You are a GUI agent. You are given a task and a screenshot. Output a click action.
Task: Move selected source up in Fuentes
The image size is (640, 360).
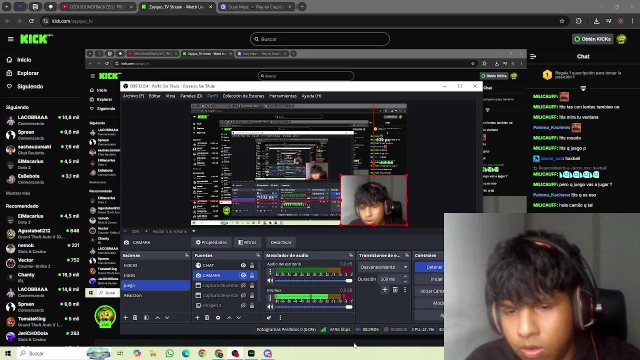click(x=229, y=317)
